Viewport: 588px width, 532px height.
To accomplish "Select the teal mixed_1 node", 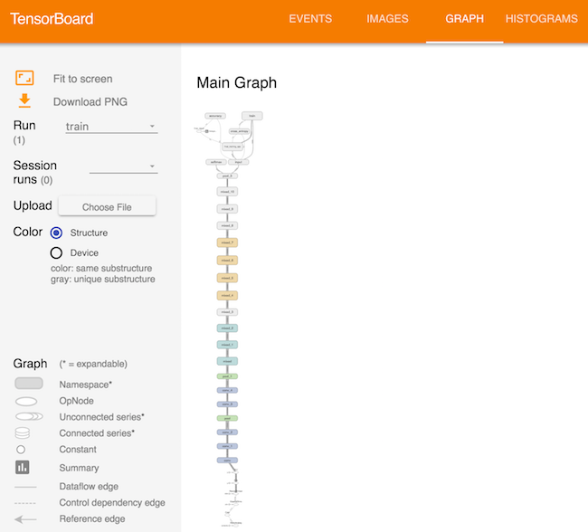I will 227,345.
